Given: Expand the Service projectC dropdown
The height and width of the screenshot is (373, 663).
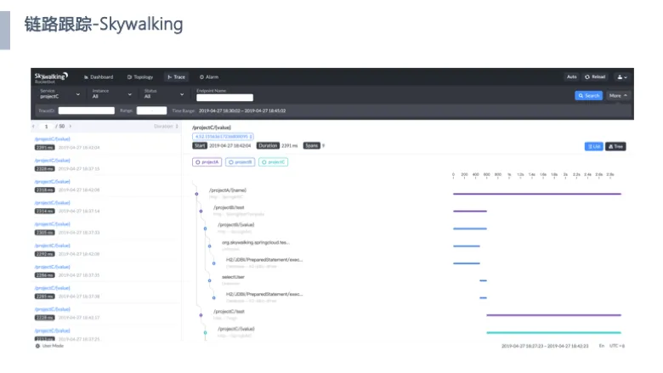Looking at the screenshot, I should [59, 93].
